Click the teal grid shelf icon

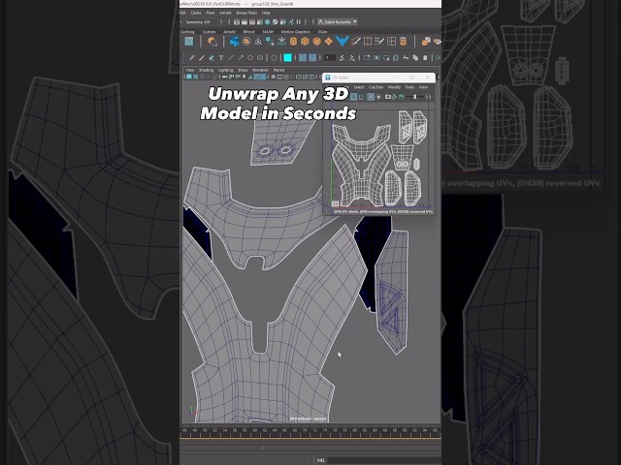click(x=189, y=41)
